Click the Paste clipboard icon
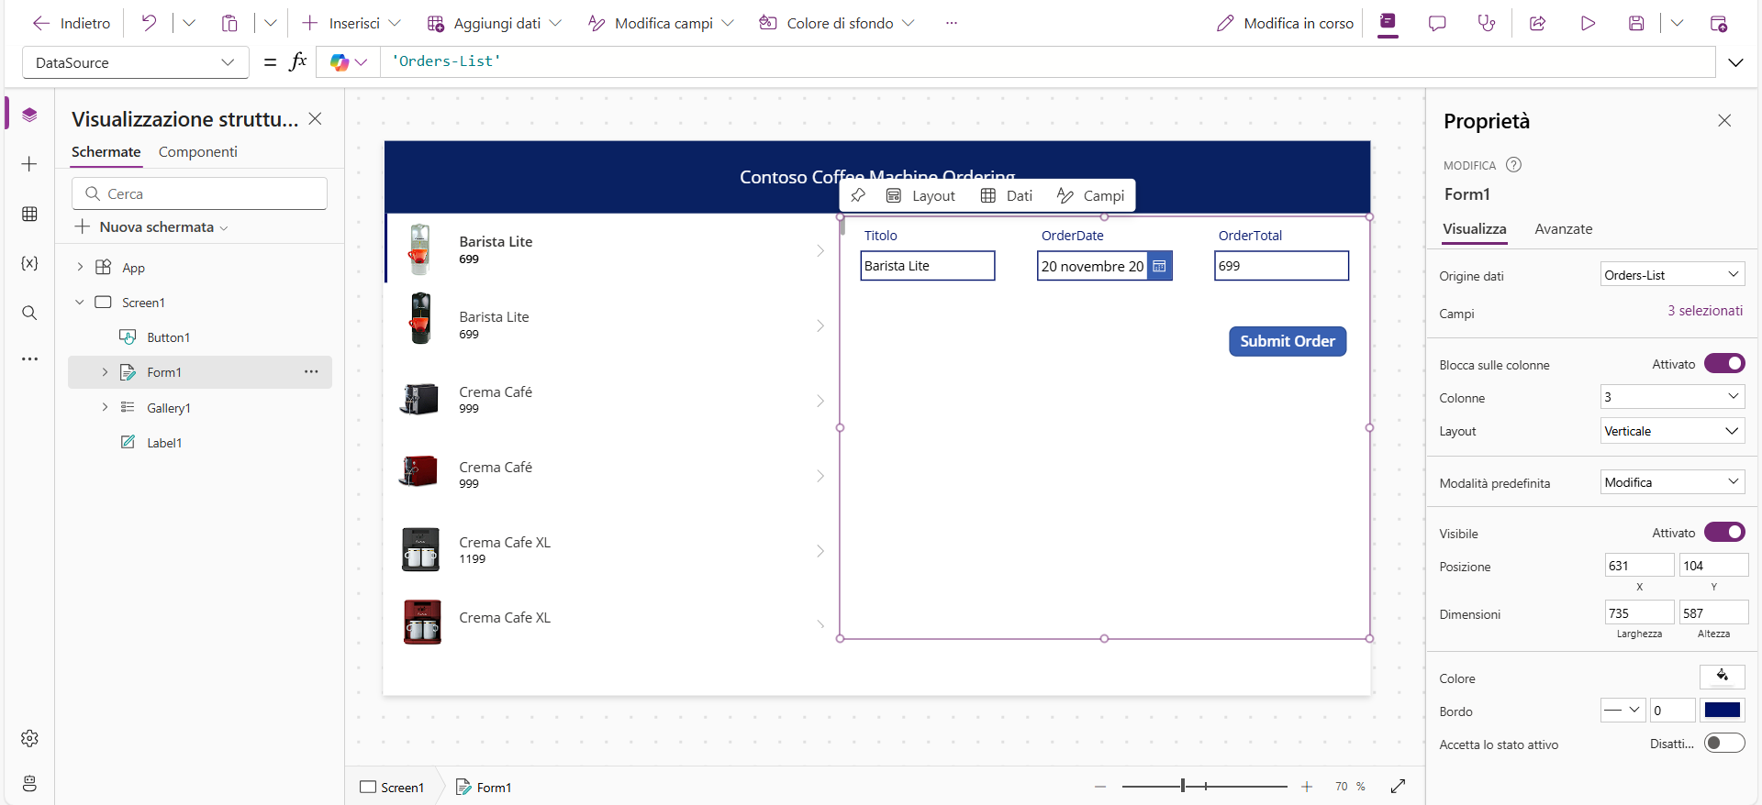 (x=229, y=23)
